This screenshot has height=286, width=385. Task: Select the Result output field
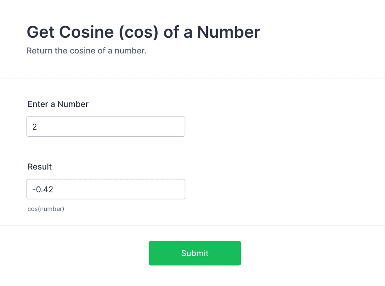pos(106,189)
